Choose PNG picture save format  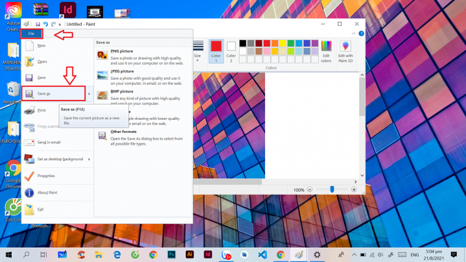point(122,52)
